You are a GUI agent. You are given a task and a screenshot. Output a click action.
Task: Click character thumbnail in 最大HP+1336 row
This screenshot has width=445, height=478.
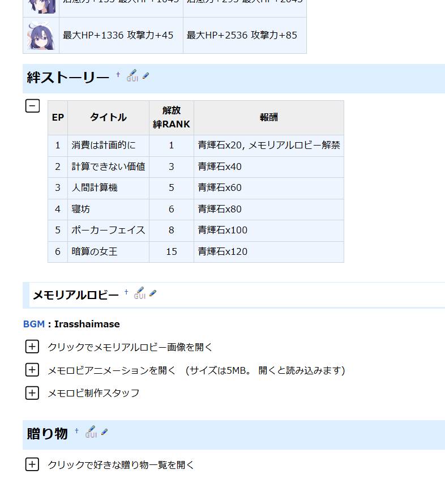pos(41,35)
